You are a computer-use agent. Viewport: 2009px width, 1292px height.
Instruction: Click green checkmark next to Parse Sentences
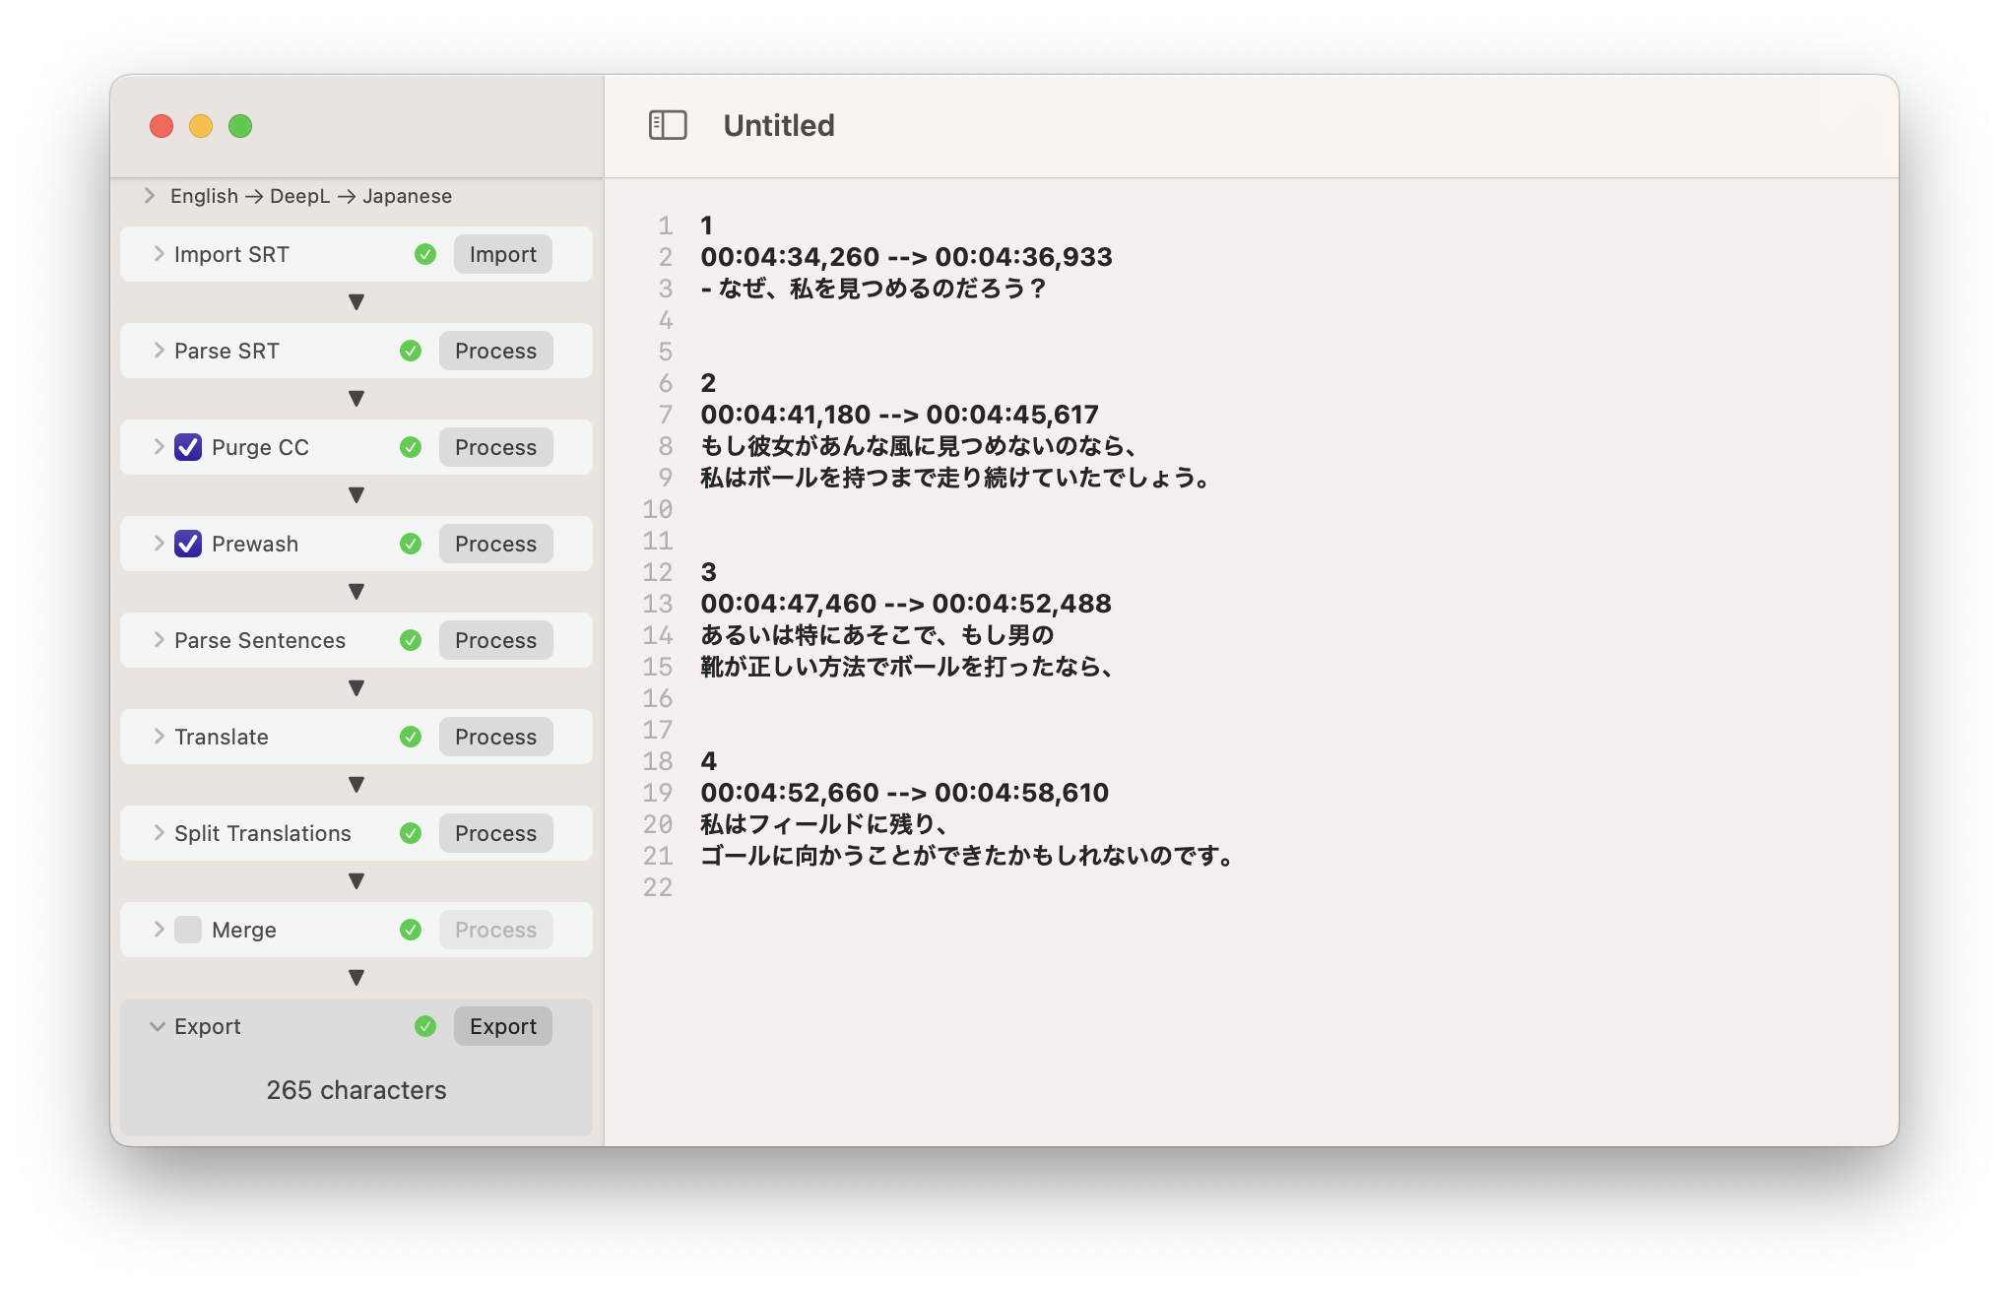tap(411, 640)
